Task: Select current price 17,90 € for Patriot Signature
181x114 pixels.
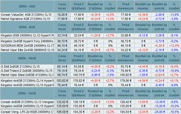Action: [62, 19]
